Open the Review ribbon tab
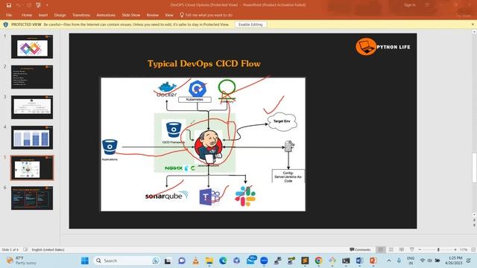The width and height of the screenshot is (477, 268). coord(152,15)
